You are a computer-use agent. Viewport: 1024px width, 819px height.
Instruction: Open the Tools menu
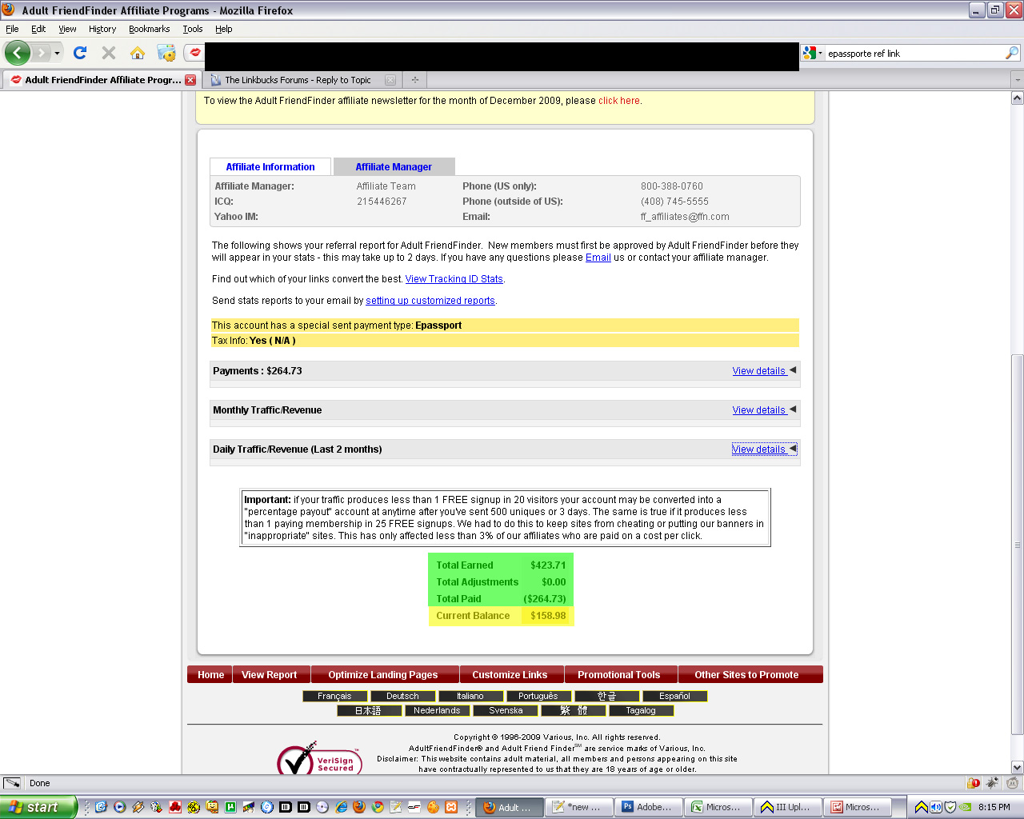click(x=193, y=29)
